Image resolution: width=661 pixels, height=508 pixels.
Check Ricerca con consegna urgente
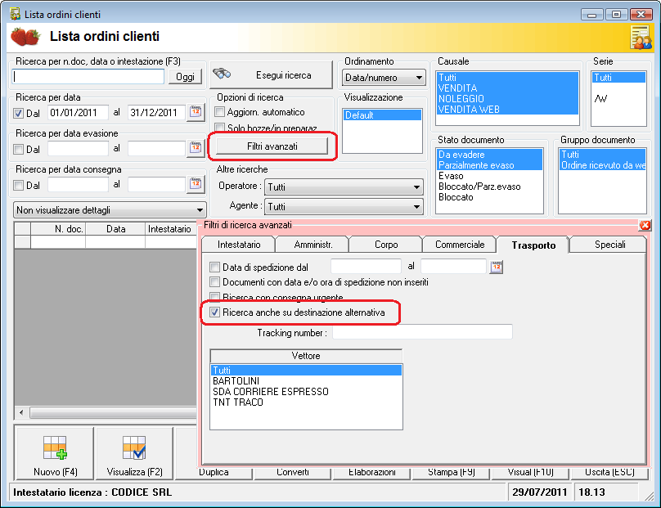pyautogui.click(x=214, y=297)
